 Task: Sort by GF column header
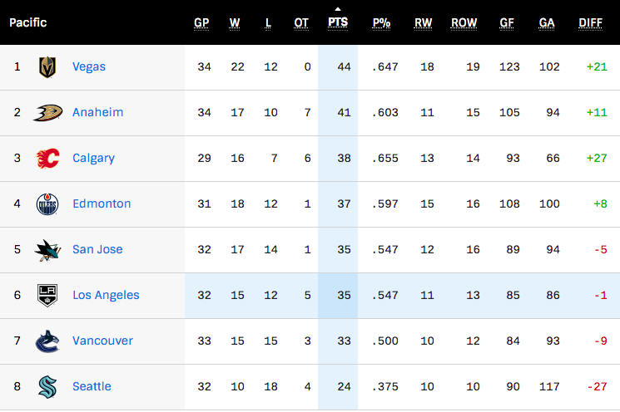coord(507,23)
